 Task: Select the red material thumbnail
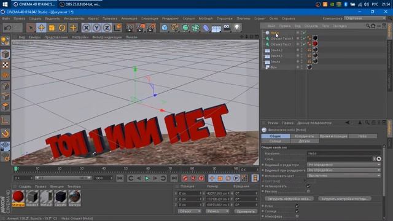click(18, 196)
